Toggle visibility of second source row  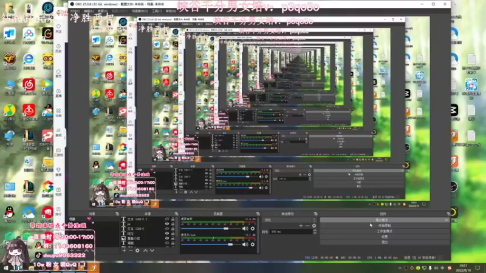(x=167, y=224)
